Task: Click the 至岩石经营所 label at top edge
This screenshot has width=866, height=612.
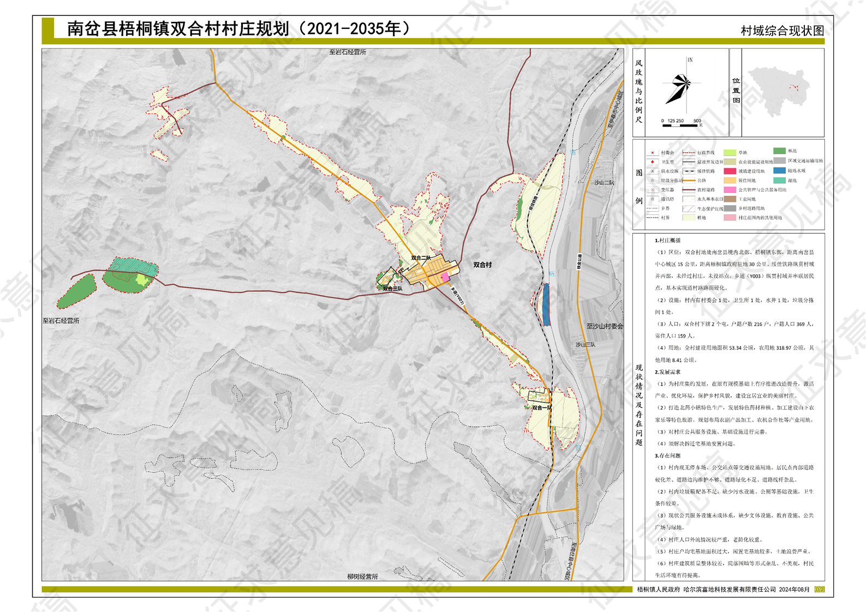Action: coord(348,52)
